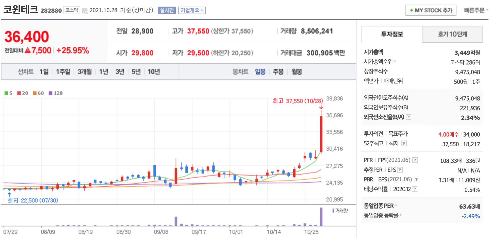The image size is (492, 238).
Task: Click the 동일업종 등락률 value -2.49%
Action: [471, 216]
